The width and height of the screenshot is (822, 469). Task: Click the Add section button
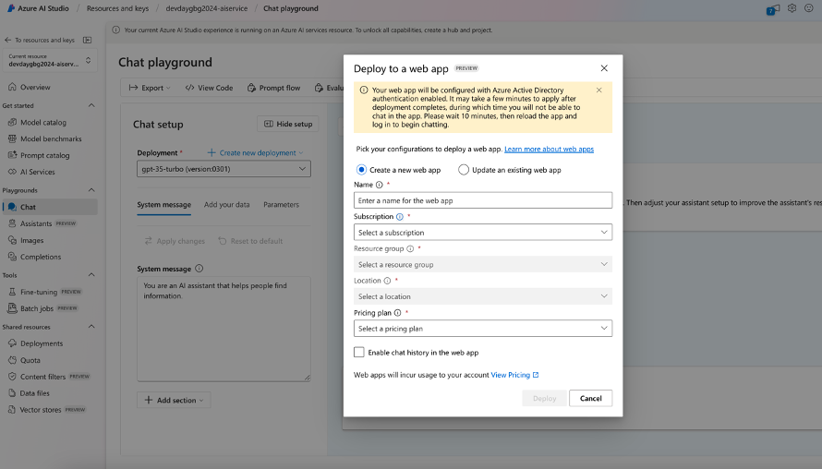coord(174,400)
